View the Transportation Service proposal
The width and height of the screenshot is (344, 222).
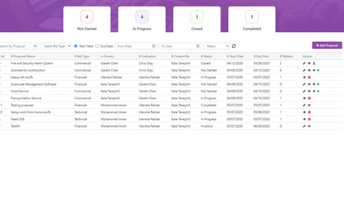point(304,98)
